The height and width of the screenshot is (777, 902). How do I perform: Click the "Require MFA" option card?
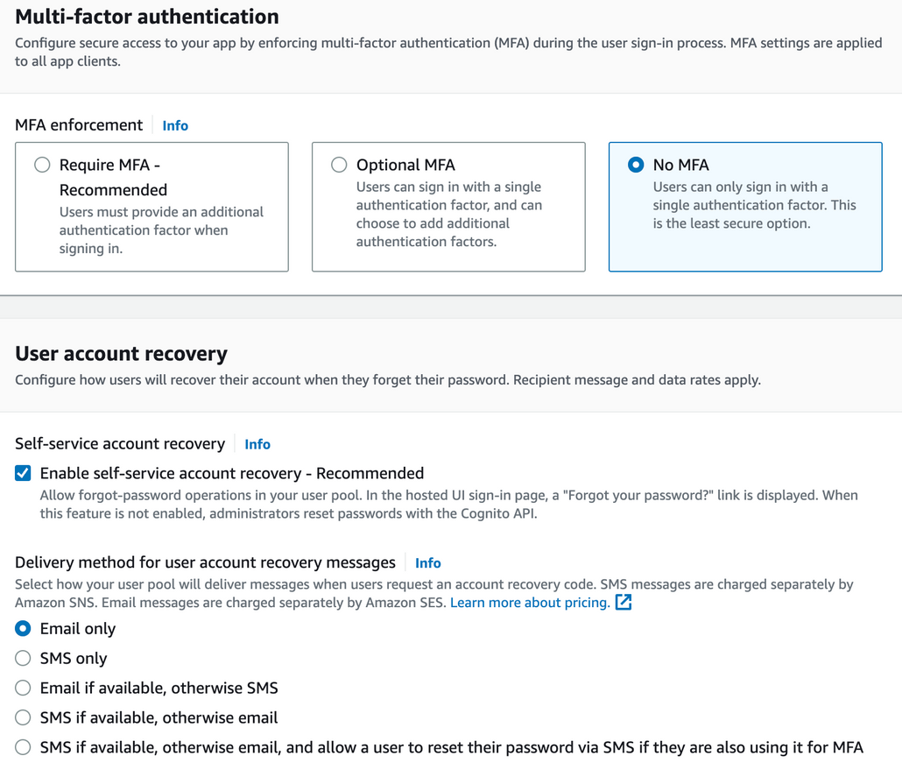152,206
